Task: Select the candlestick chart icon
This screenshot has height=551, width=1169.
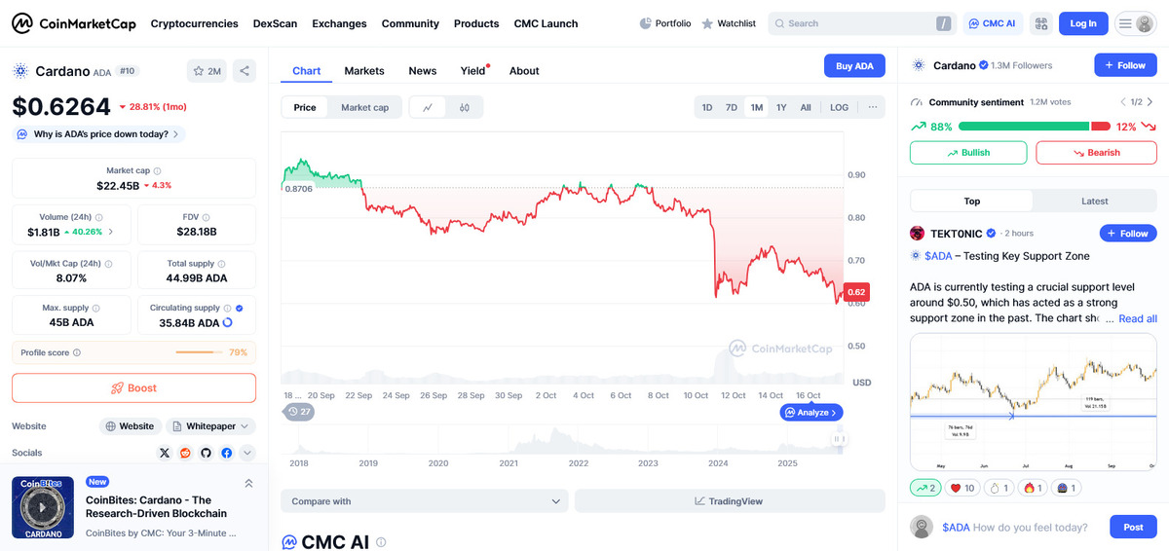Action: (x=465, y=107)
